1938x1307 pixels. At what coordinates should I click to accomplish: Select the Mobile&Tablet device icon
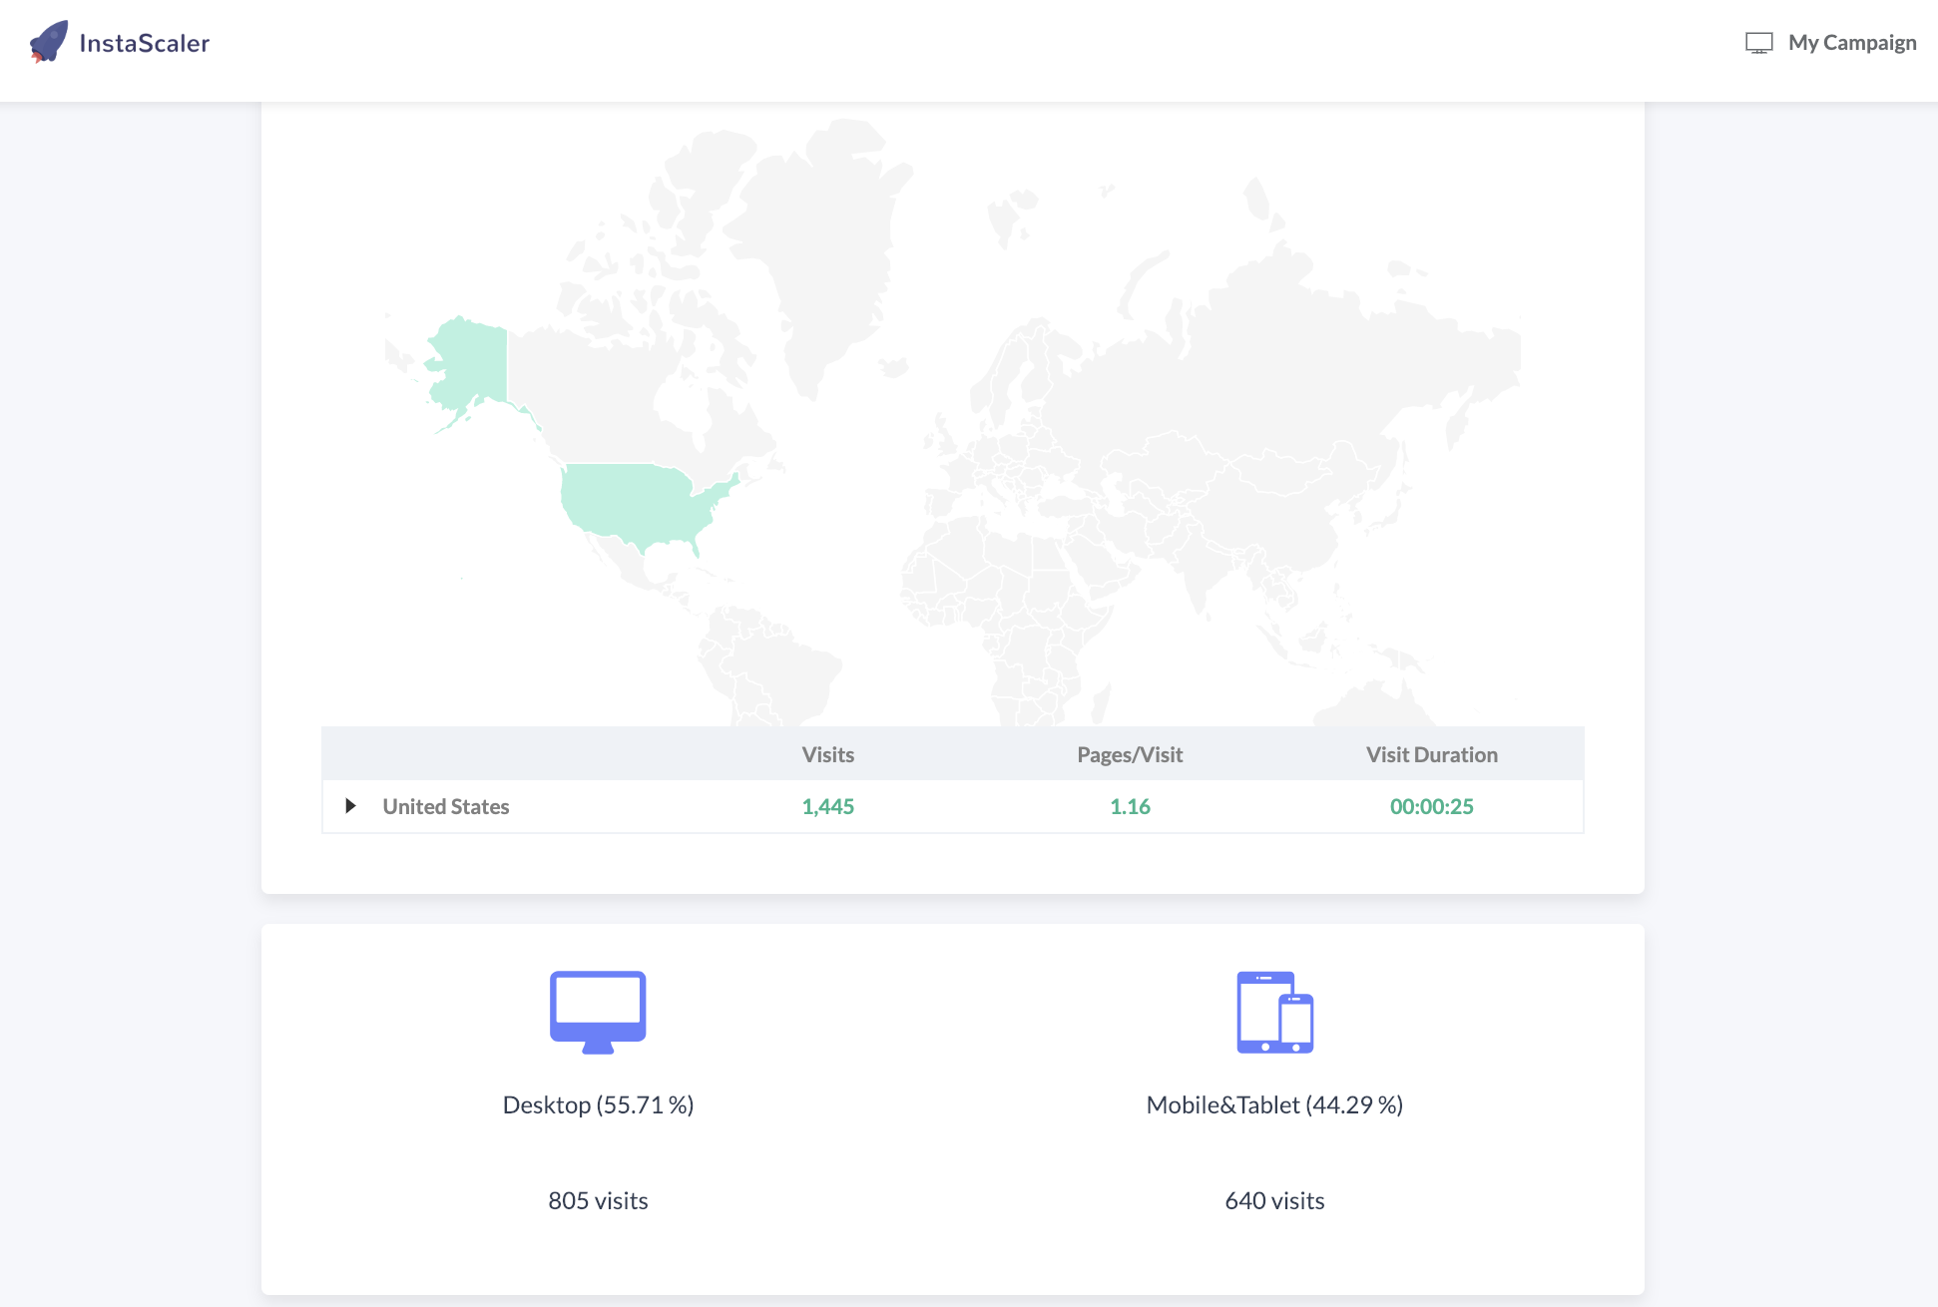1274,1012
